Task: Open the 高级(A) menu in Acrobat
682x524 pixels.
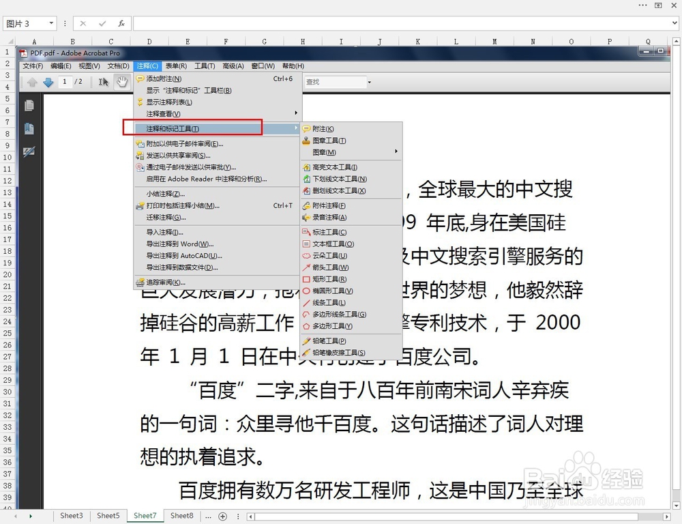Action: click(233, 66)
